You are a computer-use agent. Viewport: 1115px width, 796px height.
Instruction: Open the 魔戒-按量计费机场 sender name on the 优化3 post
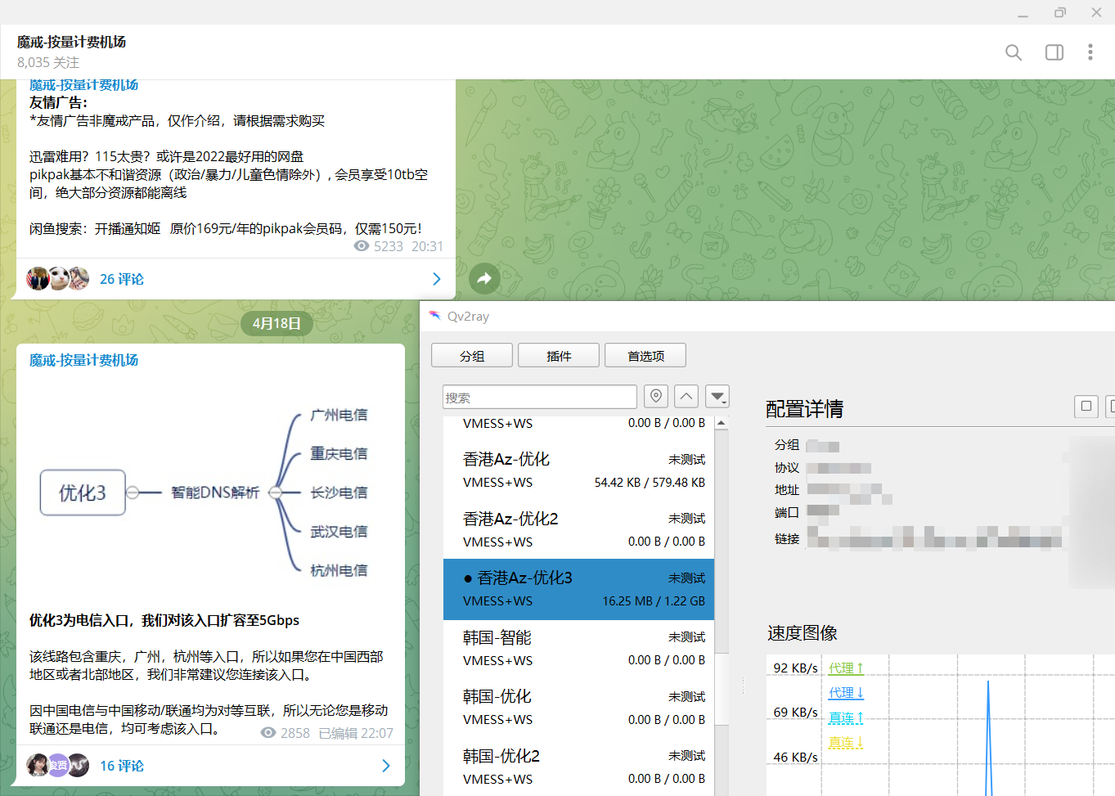(83, 360)
